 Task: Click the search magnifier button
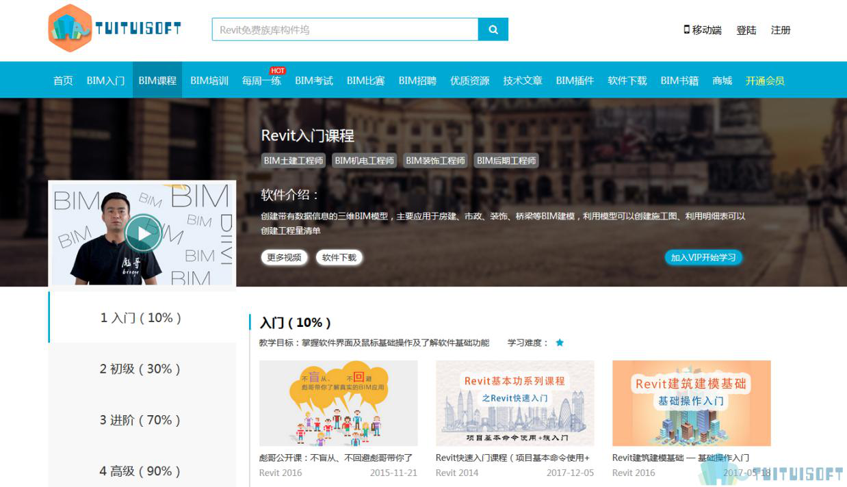point(493,30)
